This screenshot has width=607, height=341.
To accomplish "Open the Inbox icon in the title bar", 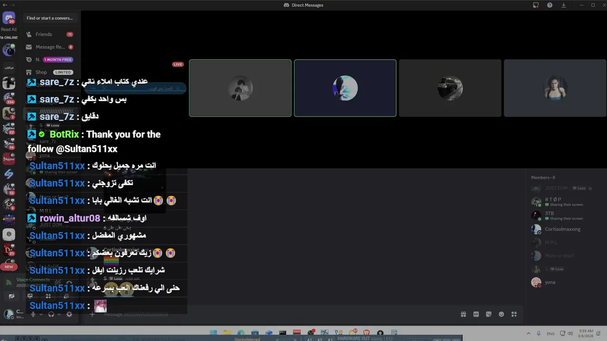I will coord(536,5).
